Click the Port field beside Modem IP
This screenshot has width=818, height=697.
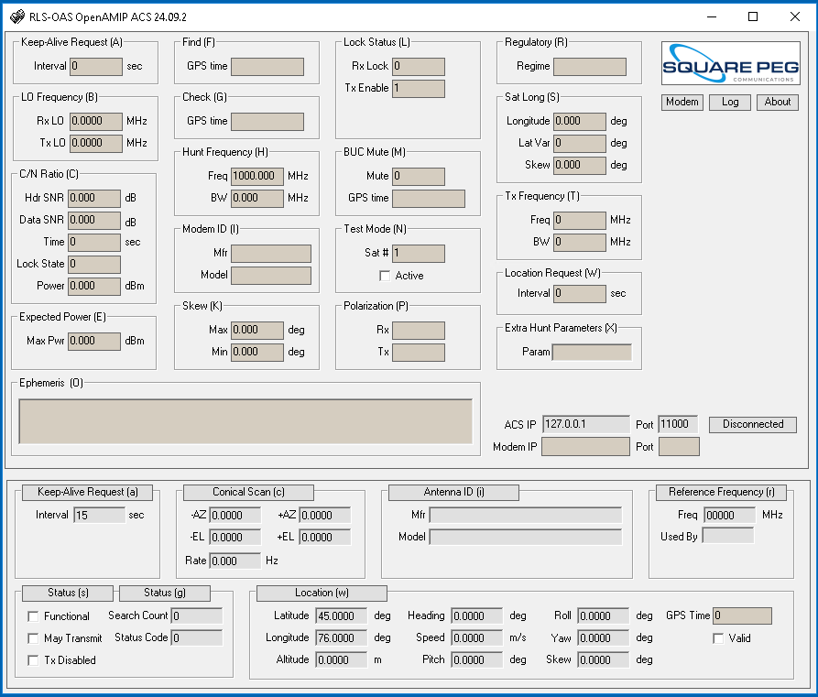(x=679, y=447)
